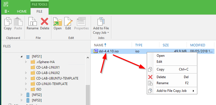216x105 pixels.
Task: Choose Edit from the context menu
Action: tap(172, 62)
